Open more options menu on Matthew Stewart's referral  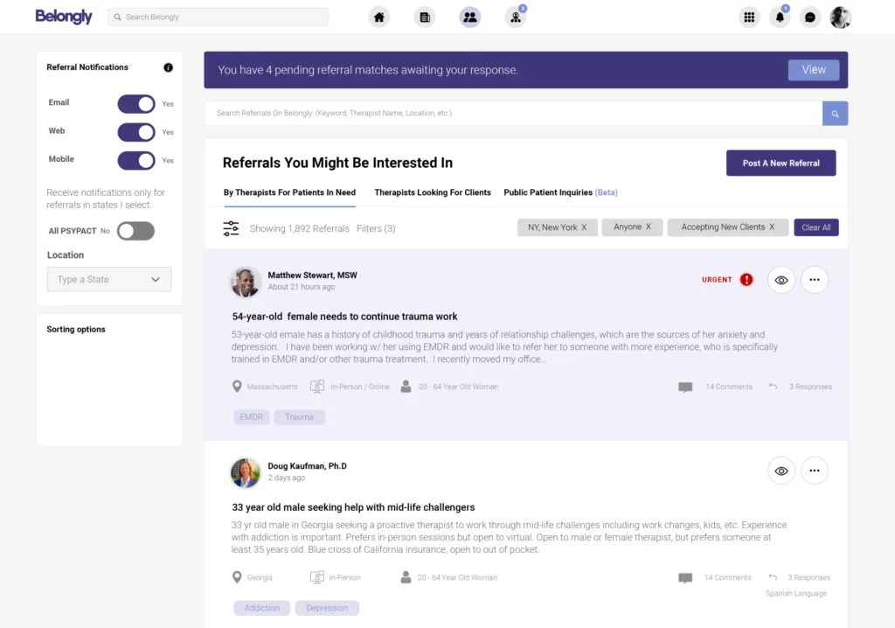pyautogui.click(x=814, y=280)
